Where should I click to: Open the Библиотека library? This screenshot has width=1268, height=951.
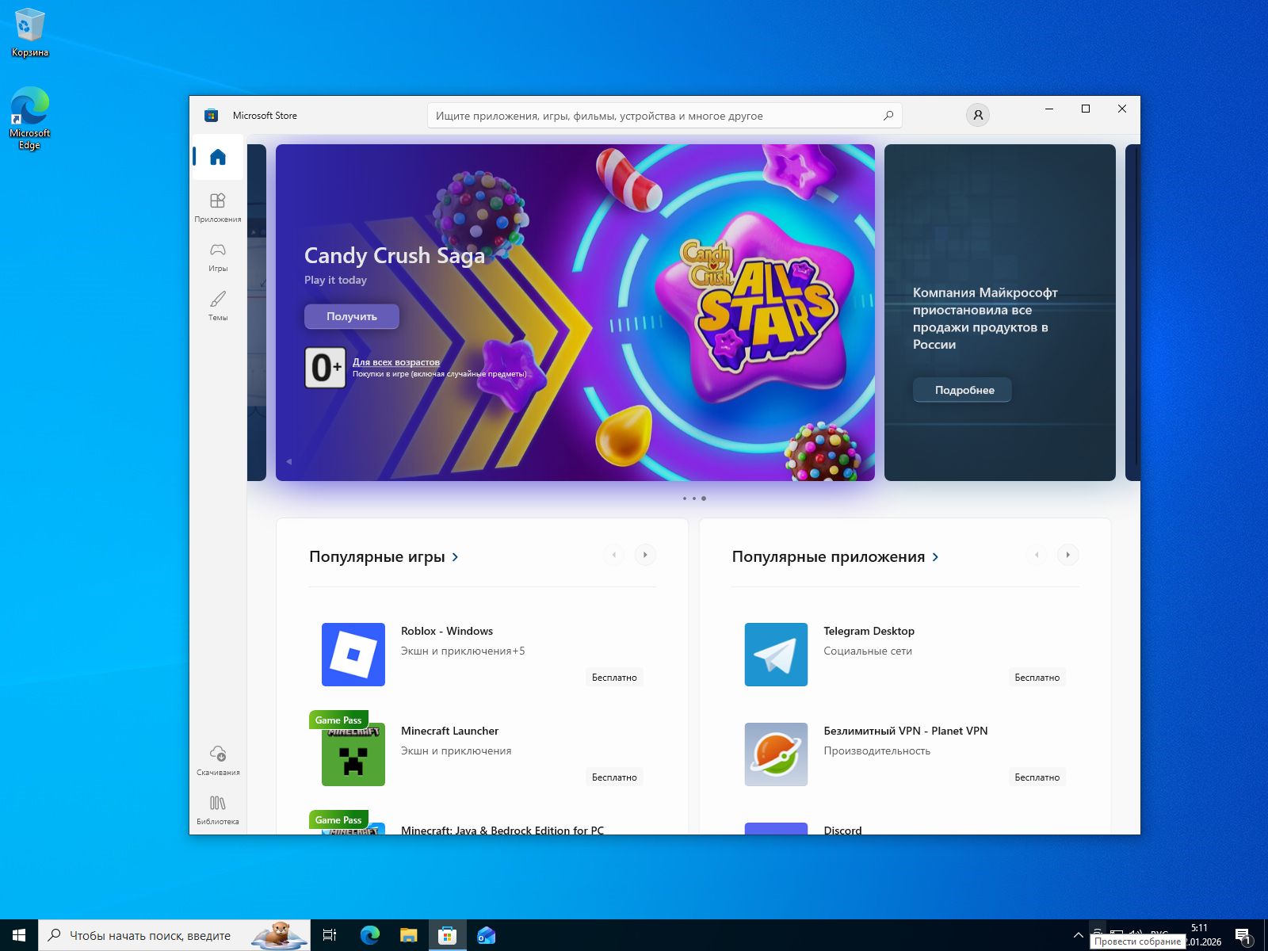[218, 808]
